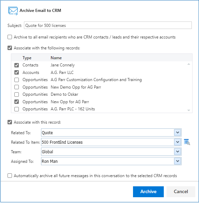Toggle the Jane Connely contact checkbox
The image size is (199, 203).
(x=16, y=65)
